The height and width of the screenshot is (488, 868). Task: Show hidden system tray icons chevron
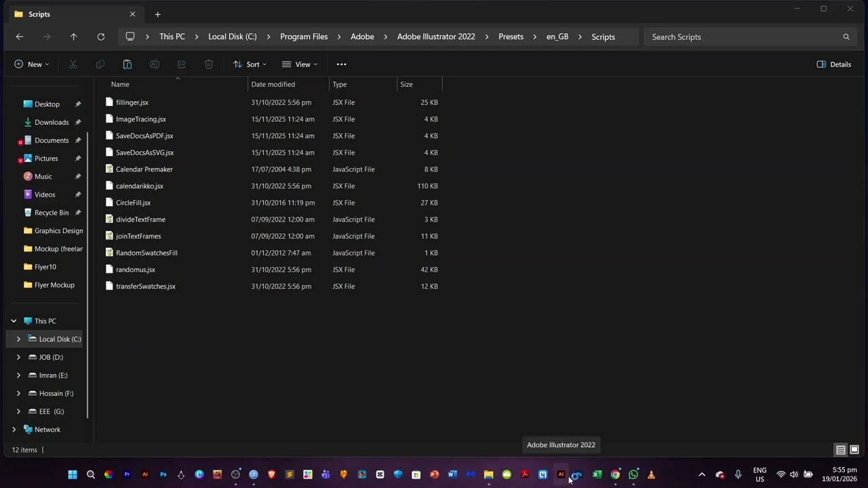tap(702, 474)
